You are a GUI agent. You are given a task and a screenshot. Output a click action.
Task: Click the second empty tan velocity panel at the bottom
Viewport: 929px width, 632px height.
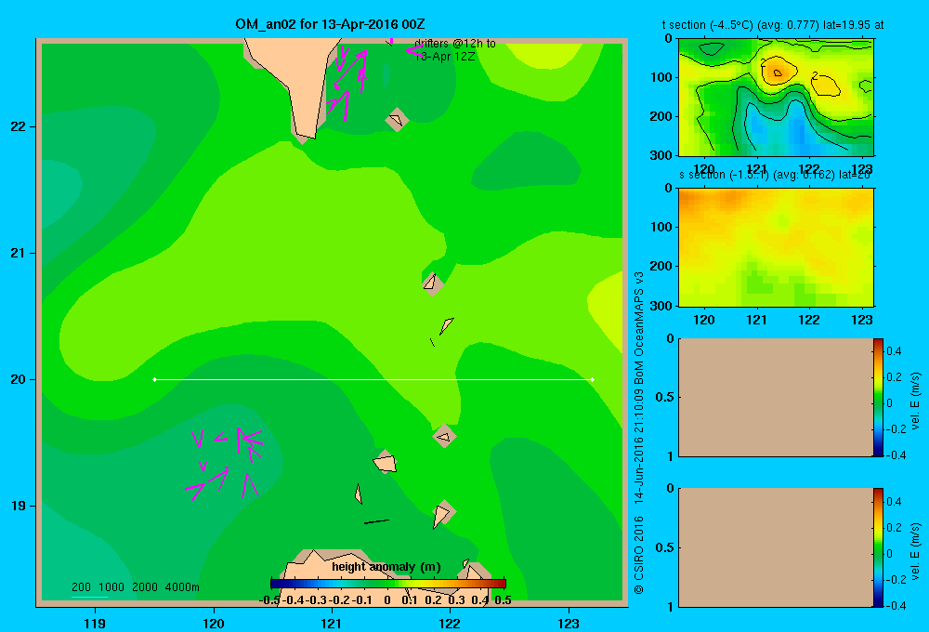point(776,547)
